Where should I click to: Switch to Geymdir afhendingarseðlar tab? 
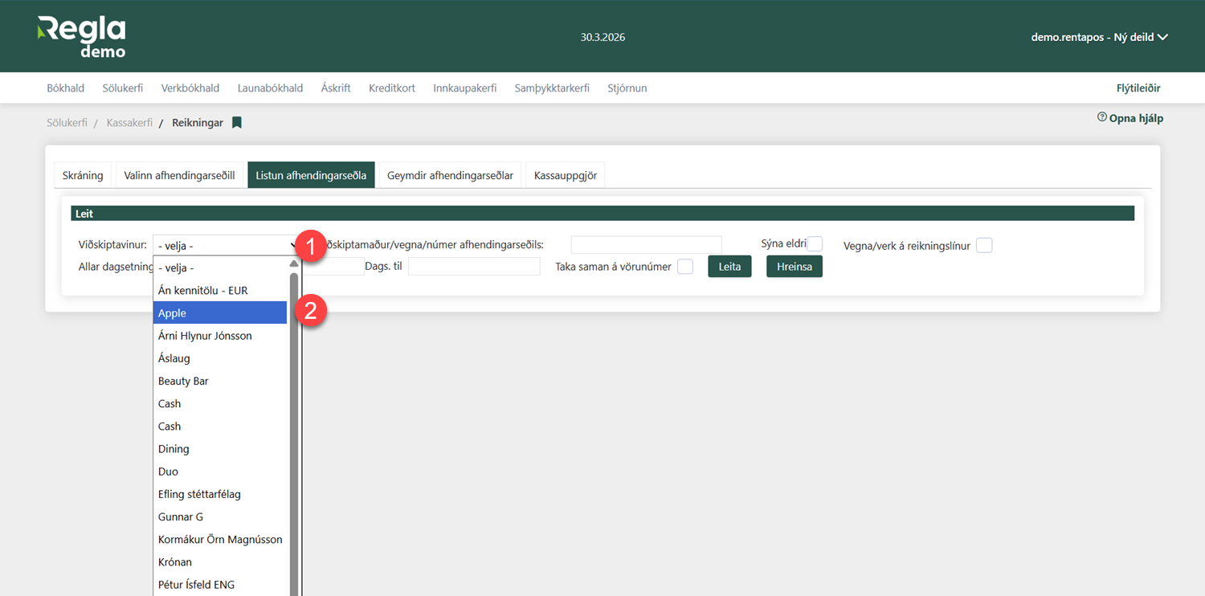(x=450, y=175)
